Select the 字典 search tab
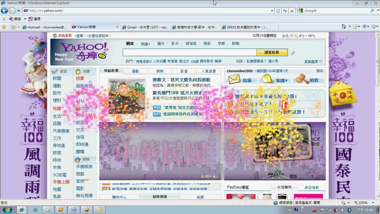The width and height of the screenshot is (380, 214). (221, 43)
